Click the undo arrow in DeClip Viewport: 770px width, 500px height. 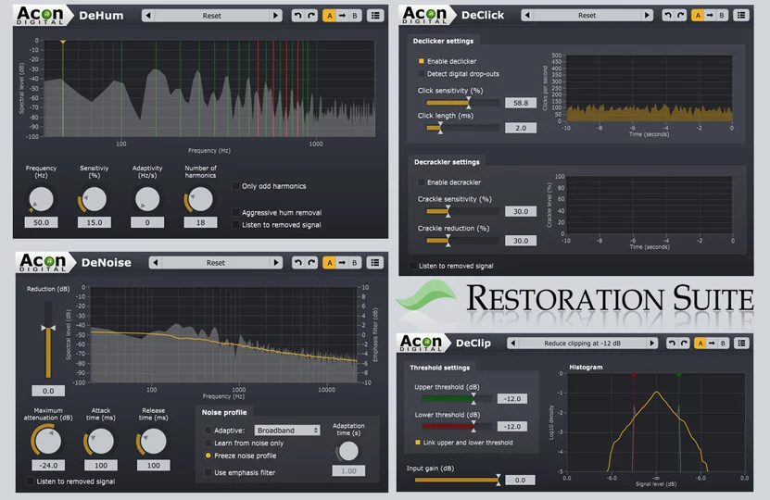(x=672, y=343)
